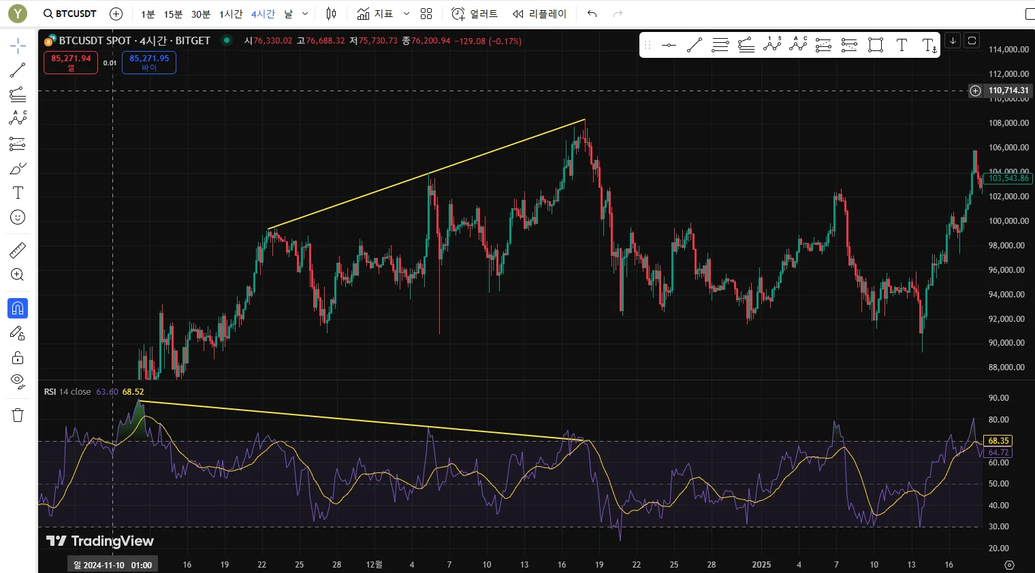The height and width of the screenshot is (573, 1035).
Task: Open the Fib retracement tools in left sidebar
Action: click(18, 95)
